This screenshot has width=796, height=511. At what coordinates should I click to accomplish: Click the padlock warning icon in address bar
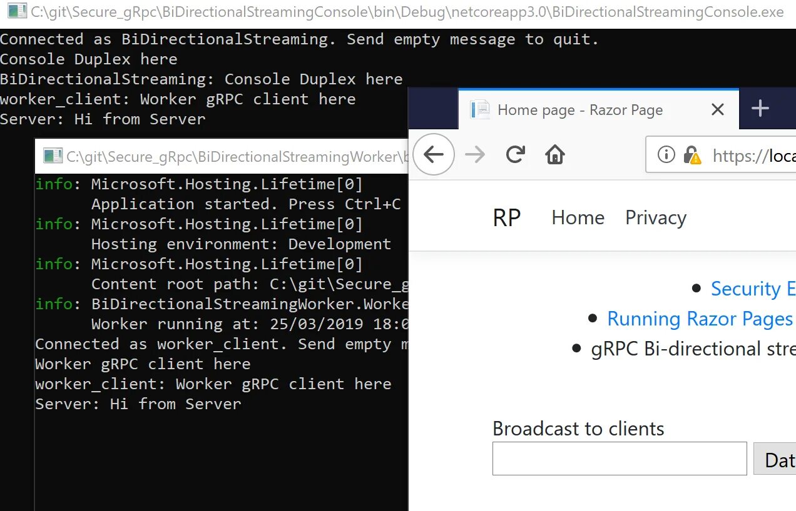coord(692,155)
